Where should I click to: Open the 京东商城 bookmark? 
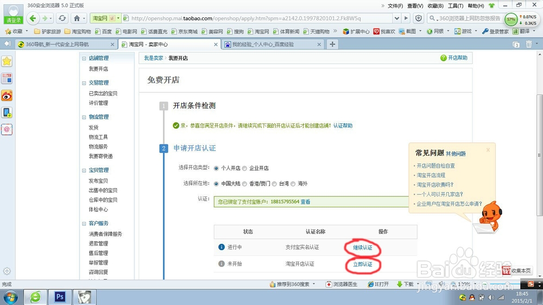[184, 31]
